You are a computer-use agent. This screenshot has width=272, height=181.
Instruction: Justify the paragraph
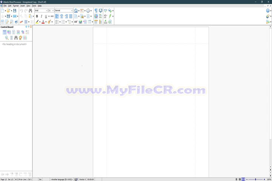[71, 16]
